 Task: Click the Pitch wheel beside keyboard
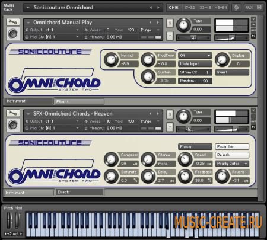click(9, 220)
